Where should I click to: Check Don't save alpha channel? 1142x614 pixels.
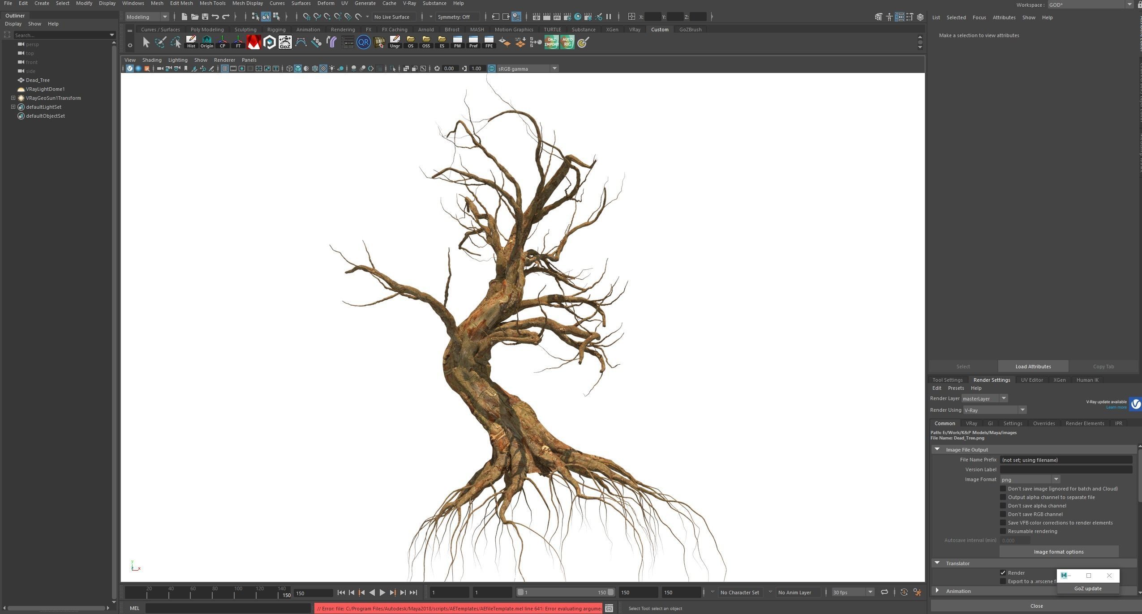(1003, 506)
